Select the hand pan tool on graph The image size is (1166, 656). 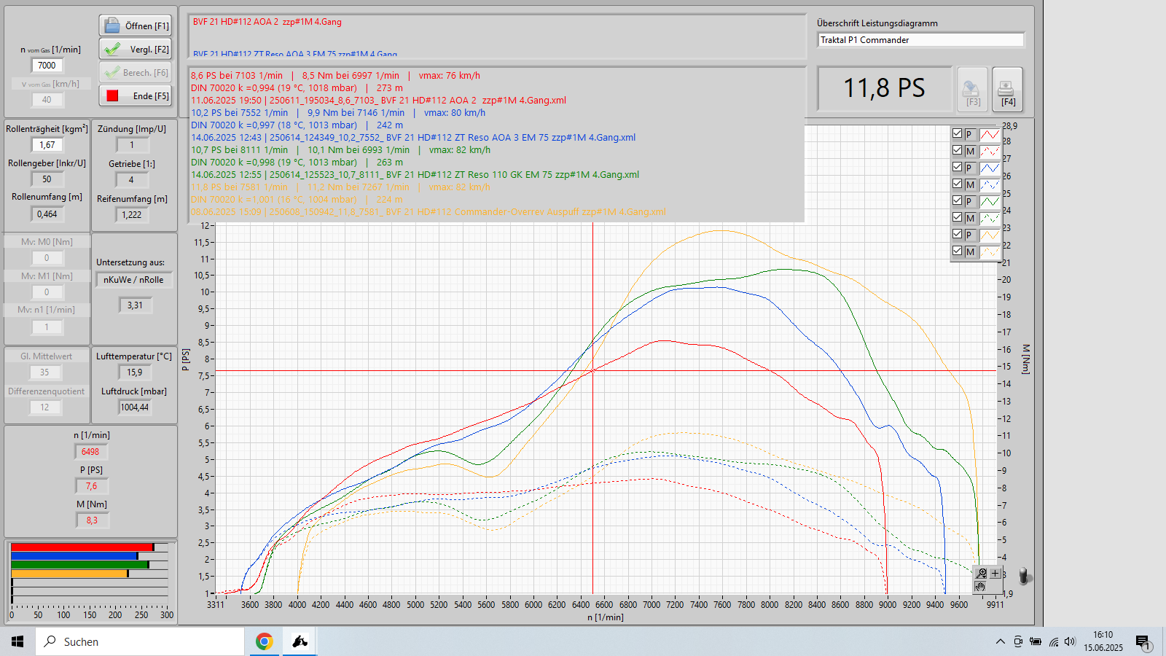click(x=981, y=587)
